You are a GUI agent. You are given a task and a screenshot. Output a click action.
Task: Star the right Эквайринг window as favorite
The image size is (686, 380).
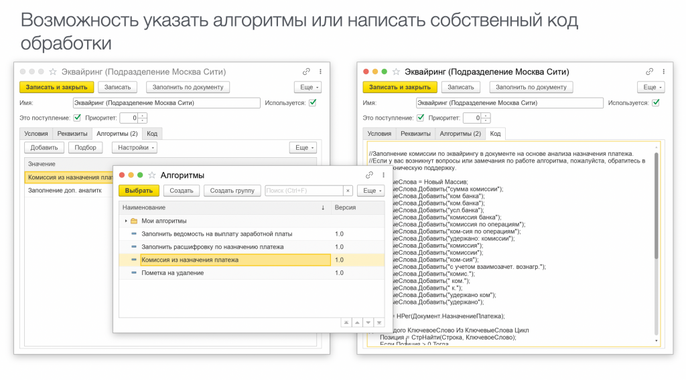click(396, 72)
